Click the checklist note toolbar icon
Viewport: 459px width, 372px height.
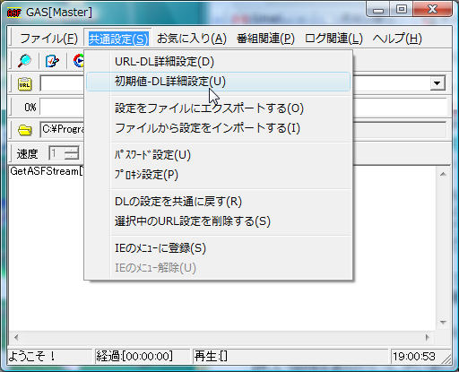click(x=52, y=61)
